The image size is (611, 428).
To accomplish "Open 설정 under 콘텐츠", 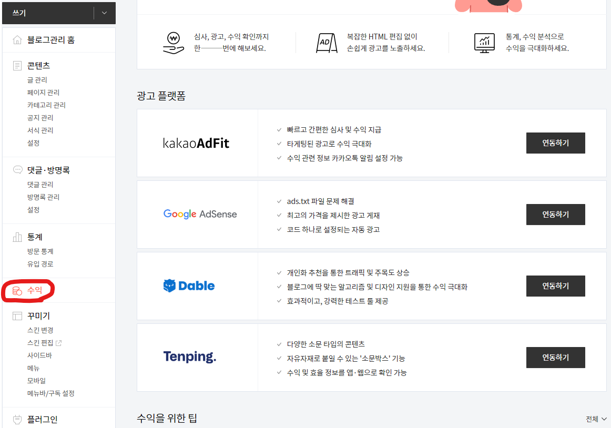I will [x=34, y=143].
